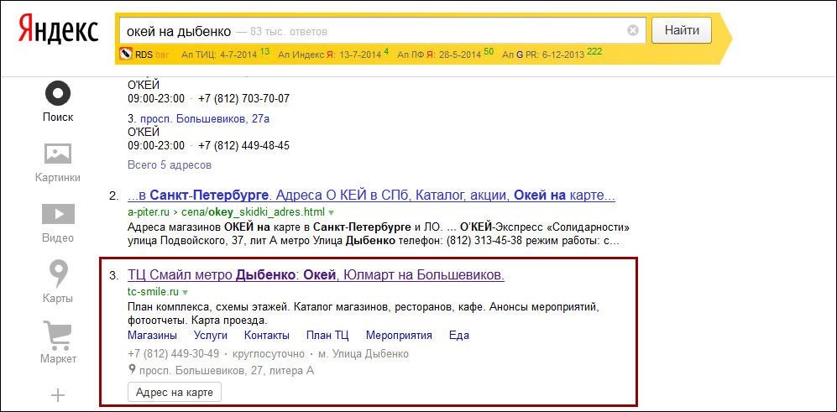Click phone +7 (812) 449-30-49
The image size is (837, 412).
coord(174,354)
